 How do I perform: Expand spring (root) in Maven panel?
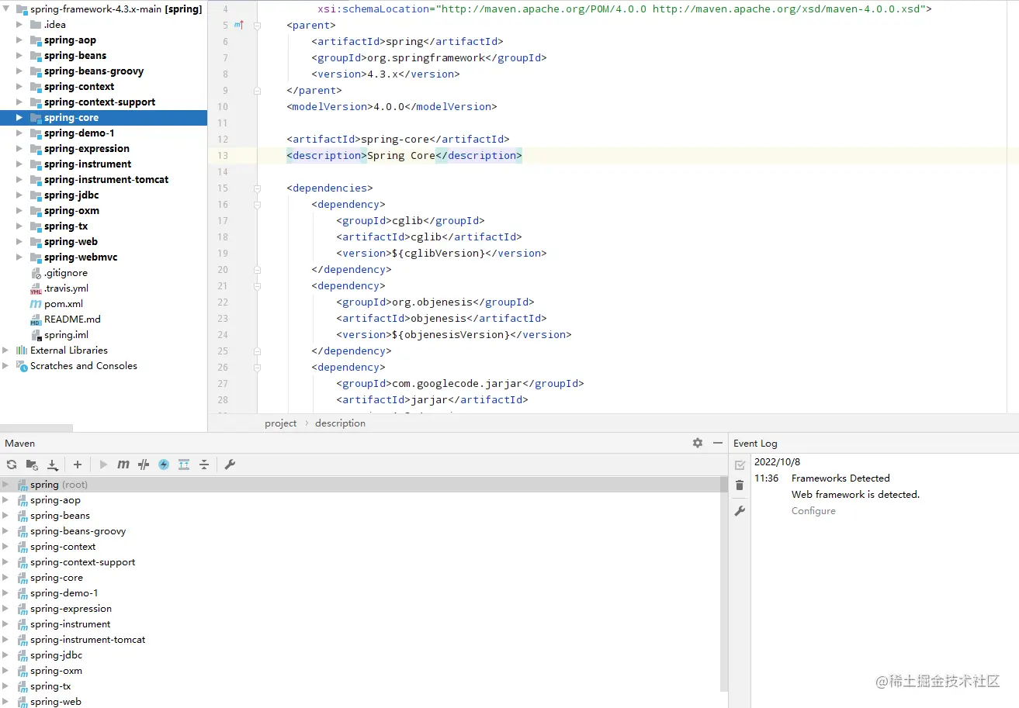pyautogui.click(x=5, y=485)
